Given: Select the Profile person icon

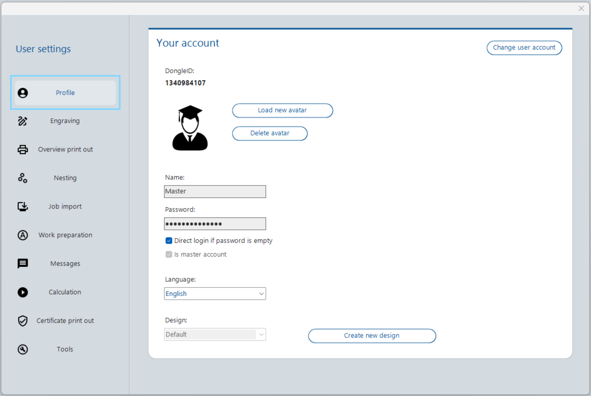Looking at the screenshot, I should tap(22, 92).
